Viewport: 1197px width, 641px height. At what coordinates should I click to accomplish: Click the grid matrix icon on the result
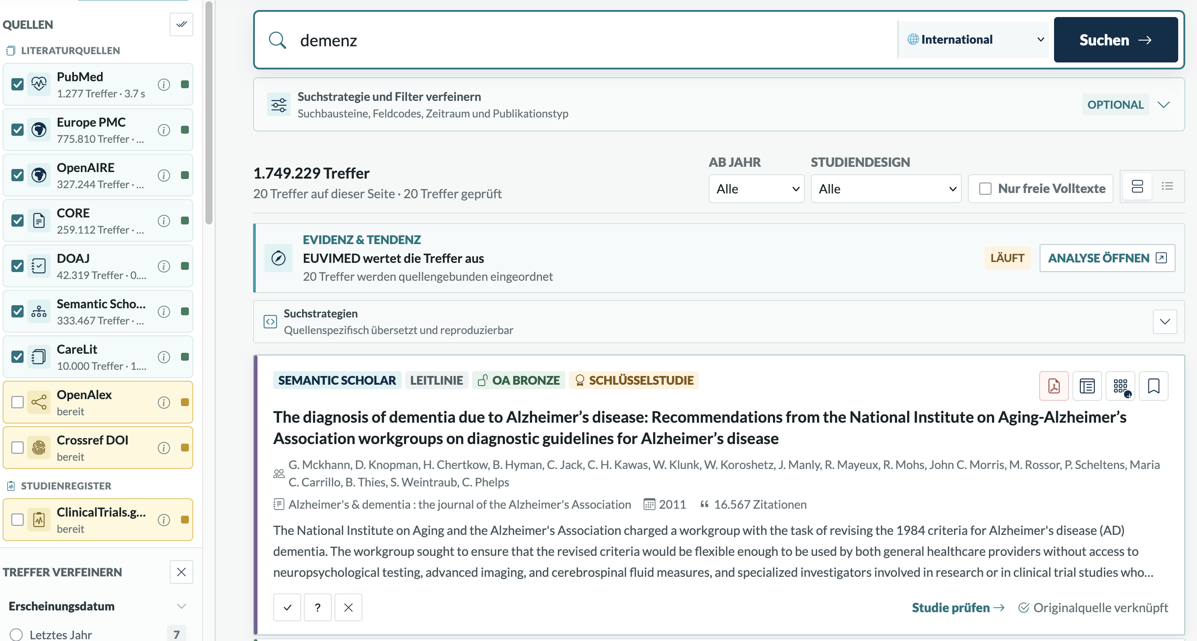pyautogui.click(x=1120, y=386)
